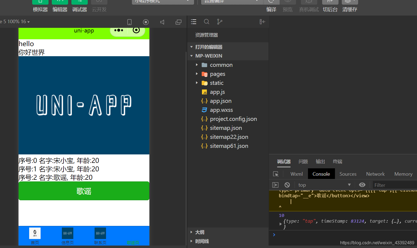
Task: Click mini program menu three dots
Action: click(x=119, y=30)
